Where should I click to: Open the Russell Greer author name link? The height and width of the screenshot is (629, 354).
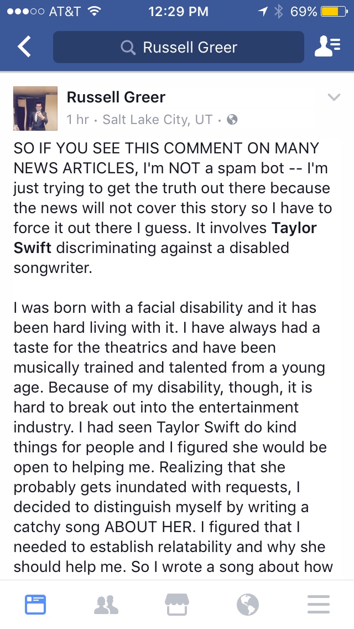(116, 97)
